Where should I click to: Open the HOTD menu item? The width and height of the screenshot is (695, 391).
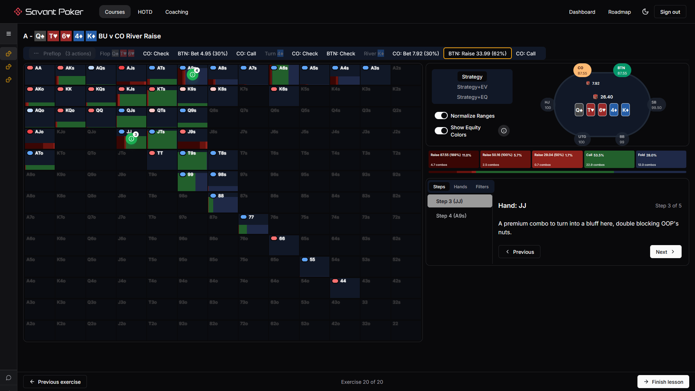pos(145,12)
